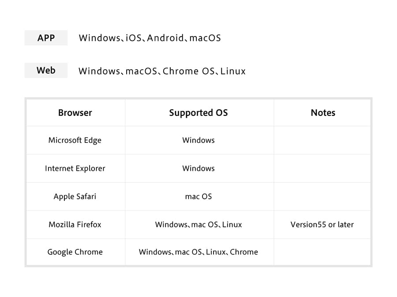
Task: Click Firefox's supported OS list cell
Action: tap(198, 225)
